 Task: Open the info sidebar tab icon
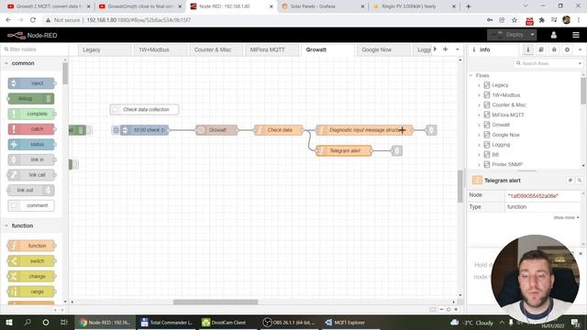pyautogui.click(x=528, y=49)
